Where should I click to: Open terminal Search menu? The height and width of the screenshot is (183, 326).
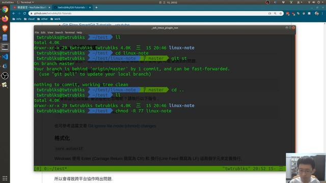click(x=59, y=33)
